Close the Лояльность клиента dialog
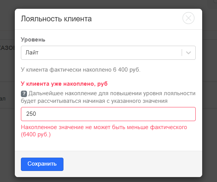Image resolution: width=217 pixels, height=182 pixels. pos(188,18)
